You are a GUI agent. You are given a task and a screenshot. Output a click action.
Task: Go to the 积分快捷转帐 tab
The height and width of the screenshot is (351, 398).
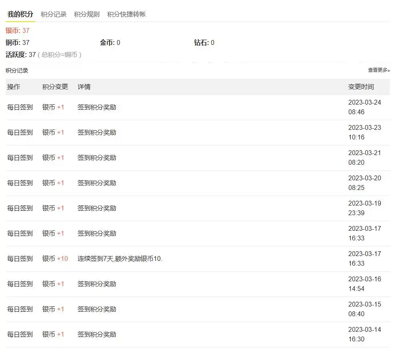coord(127,14)
